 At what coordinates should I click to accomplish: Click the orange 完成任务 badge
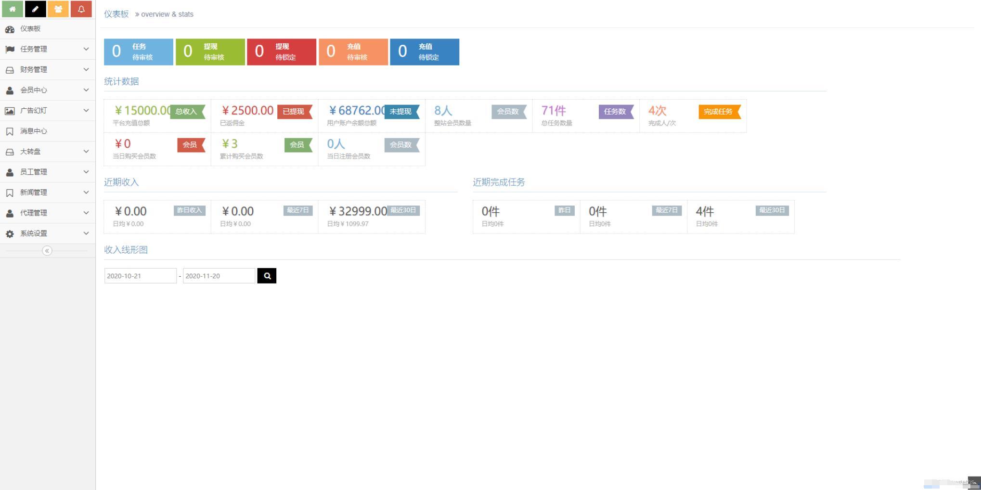tap(720, 112)
